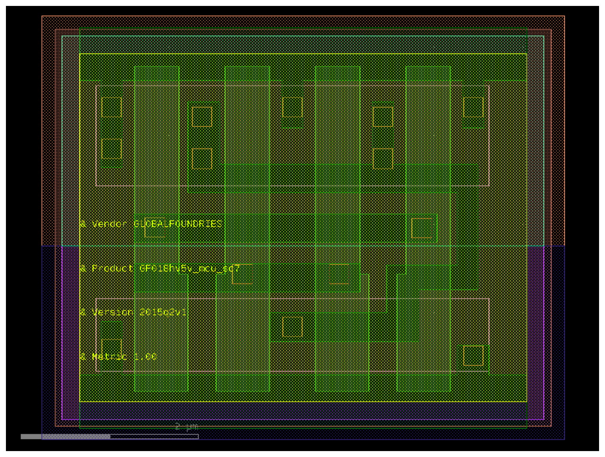Click the scale bar ruler
This screenshot has width=605, height=457.
pos(110,436)
